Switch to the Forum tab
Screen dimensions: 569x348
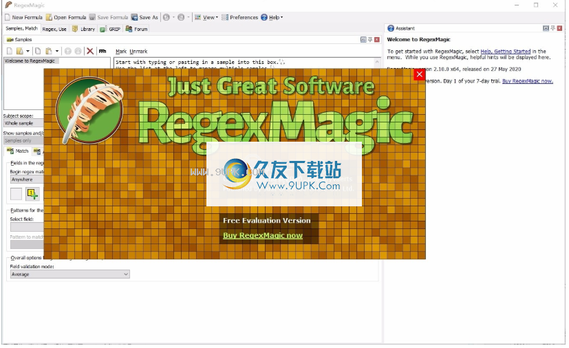coord(136,29)
